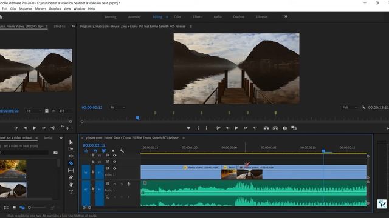Open Program monitor settings wrench
389x218 pixels.
click(x=363, y=107)
